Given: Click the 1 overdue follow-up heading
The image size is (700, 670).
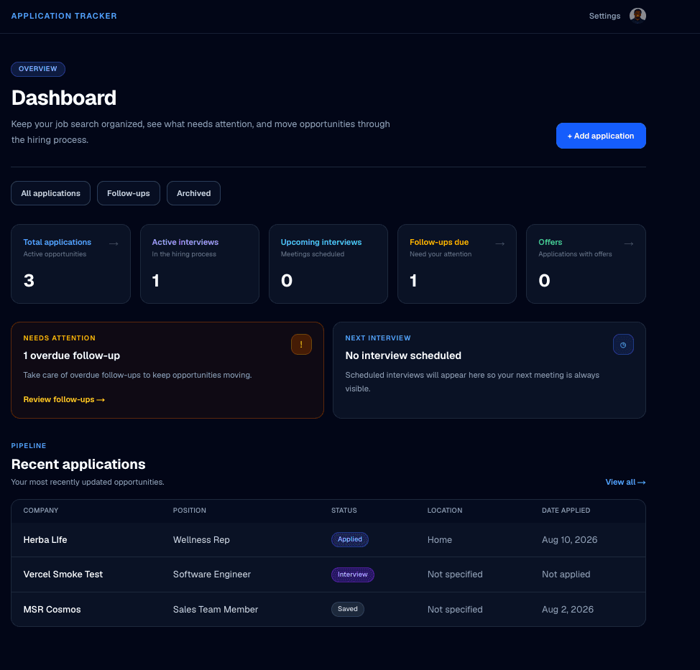Looking at the screenshot, I should 71,355.
